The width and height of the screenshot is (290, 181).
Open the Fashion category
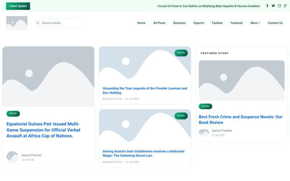pos(217,23)
